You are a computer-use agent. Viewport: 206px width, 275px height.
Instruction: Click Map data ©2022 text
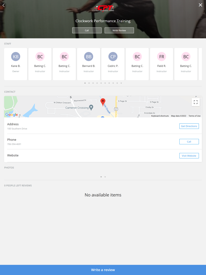coord(179,116)
